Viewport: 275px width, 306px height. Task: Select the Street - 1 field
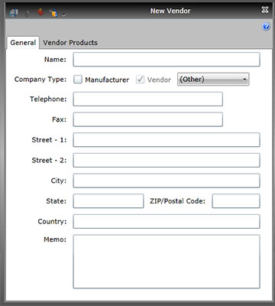coord(167,140)
